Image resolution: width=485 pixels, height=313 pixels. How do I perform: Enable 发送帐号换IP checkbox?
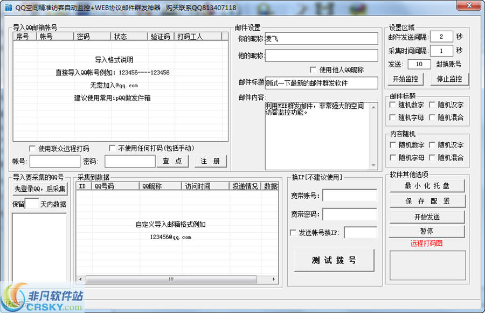[x=293, y=233]
